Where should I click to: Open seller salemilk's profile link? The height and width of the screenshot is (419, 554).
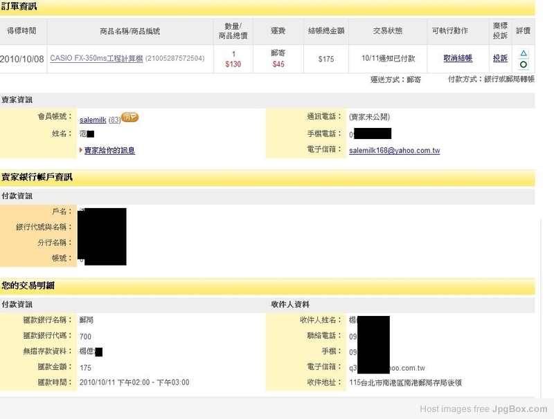(x=93, y=120)
